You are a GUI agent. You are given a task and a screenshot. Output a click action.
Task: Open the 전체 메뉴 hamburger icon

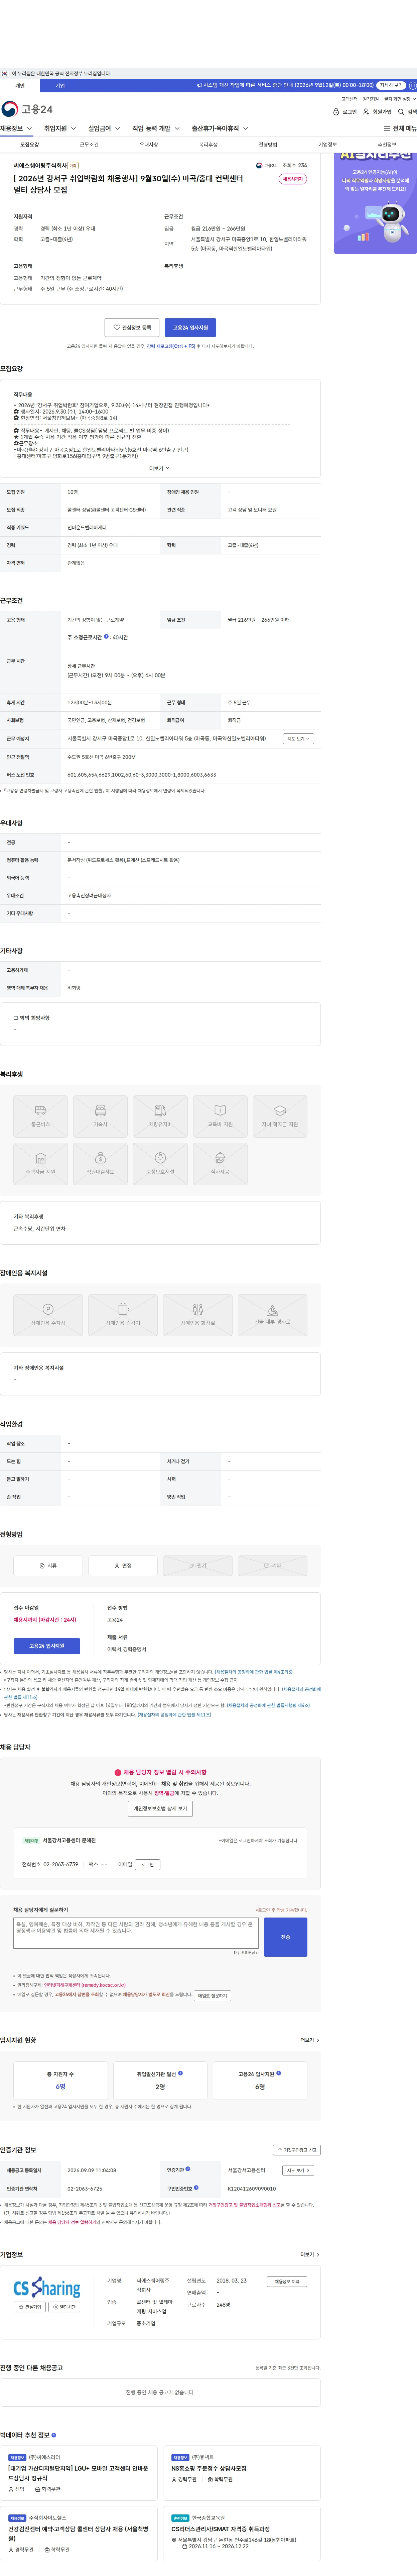(x=387, y=129)
